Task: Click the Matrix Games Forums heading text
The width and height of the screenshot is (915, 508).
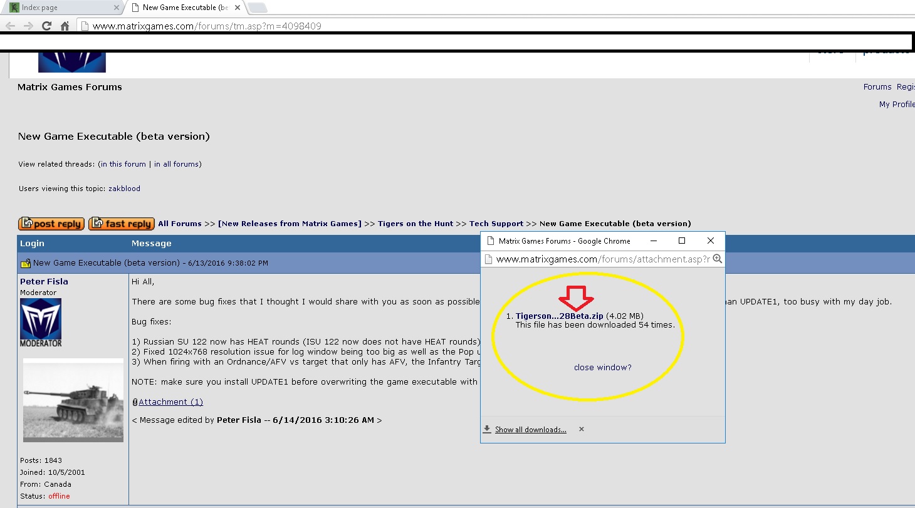Action: [70, 87]
